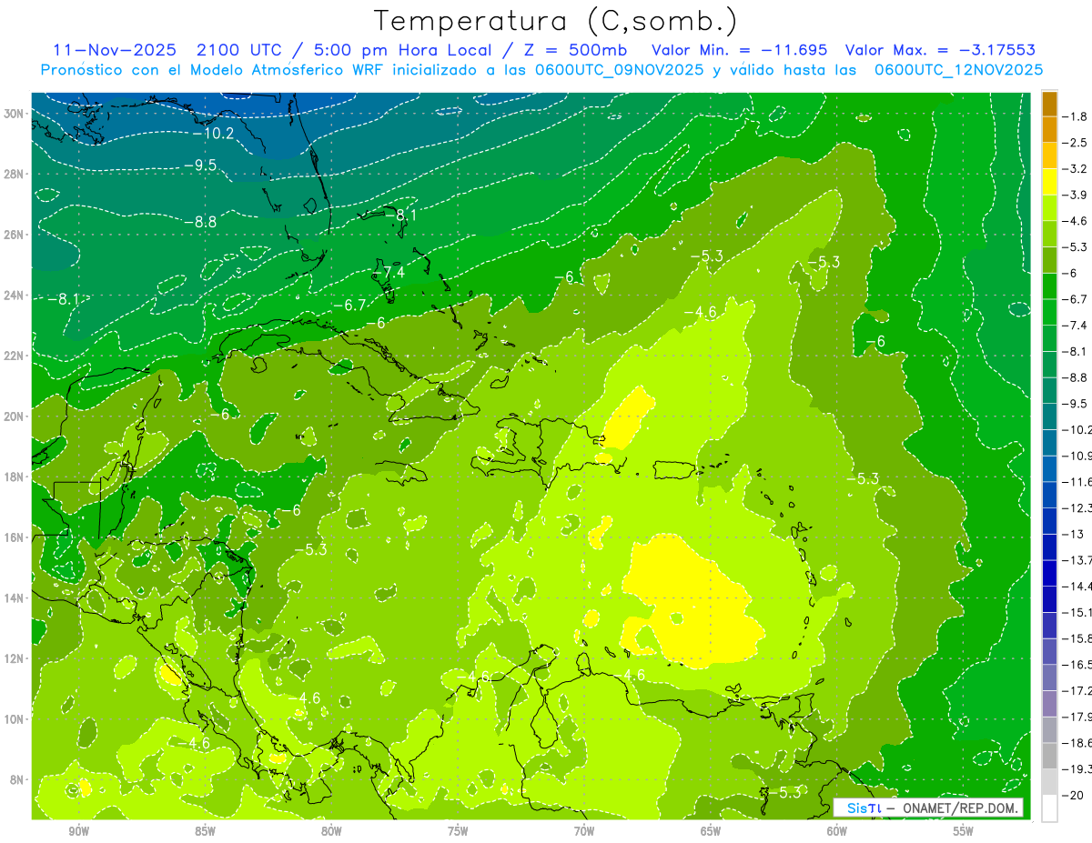
Task: Select 'Valor Min. = -11.695' text
Action: pyautogui.click(x=740, y=50)
